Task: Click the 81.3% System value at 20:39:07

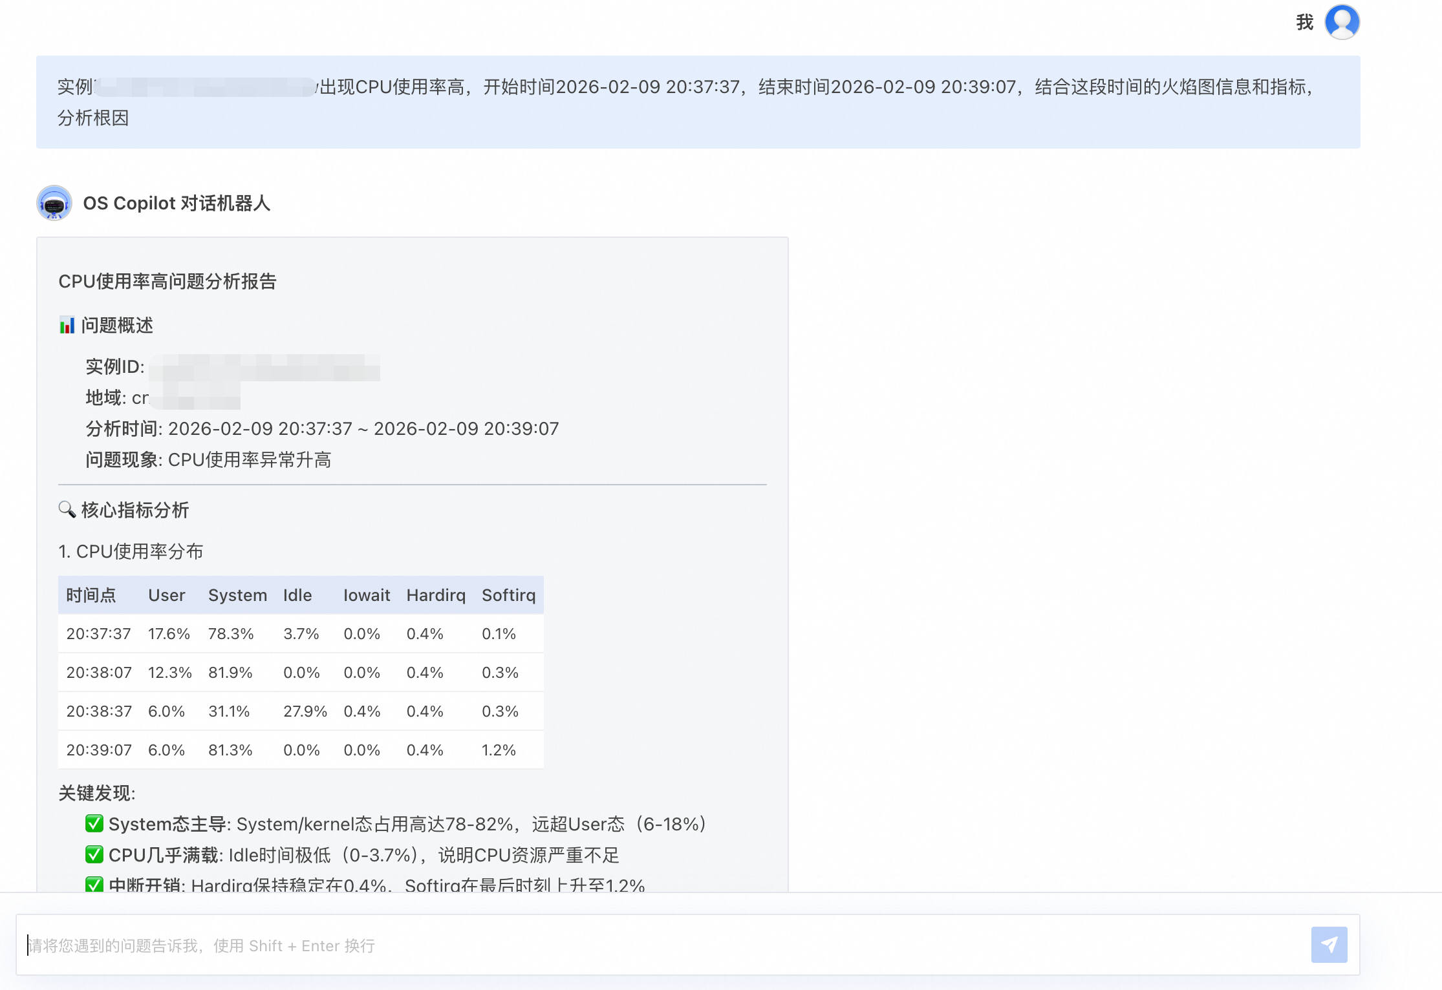Action: point(230,750)
